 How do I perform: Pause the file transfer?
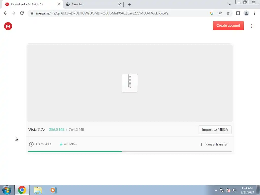[x=214, y=144]
